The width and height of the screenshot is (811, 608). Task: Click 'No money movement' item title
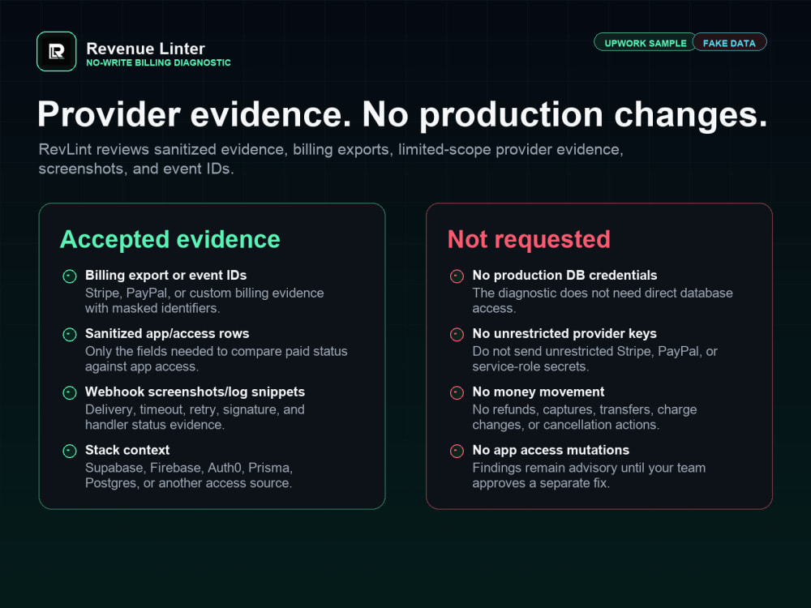(x=538, y=392)
